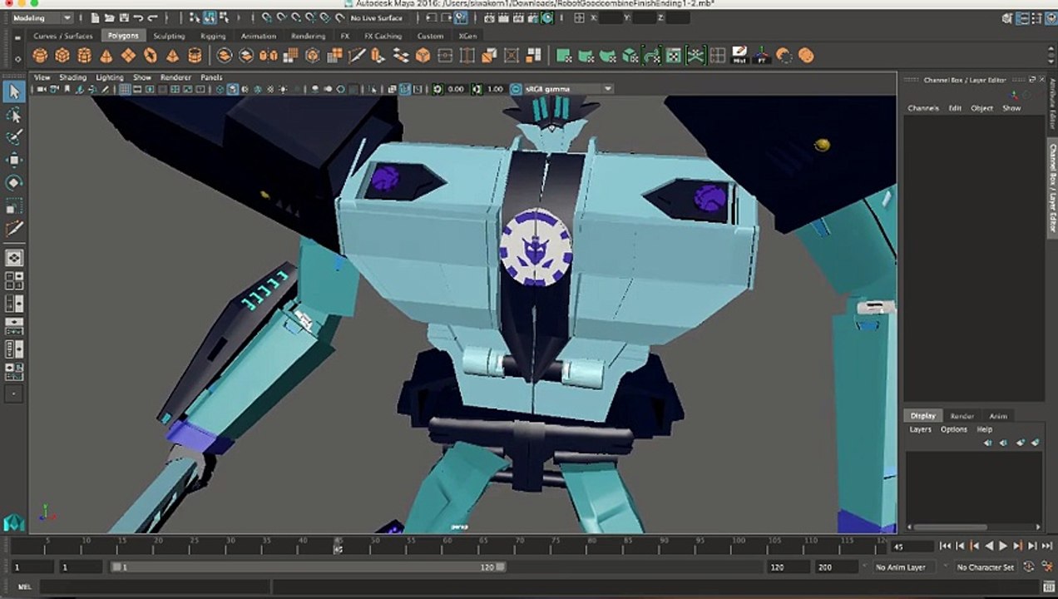1058x599 pixels.
Task: Open the No Live Surface field
Action: pyautogui.click(x=377, y=17)
